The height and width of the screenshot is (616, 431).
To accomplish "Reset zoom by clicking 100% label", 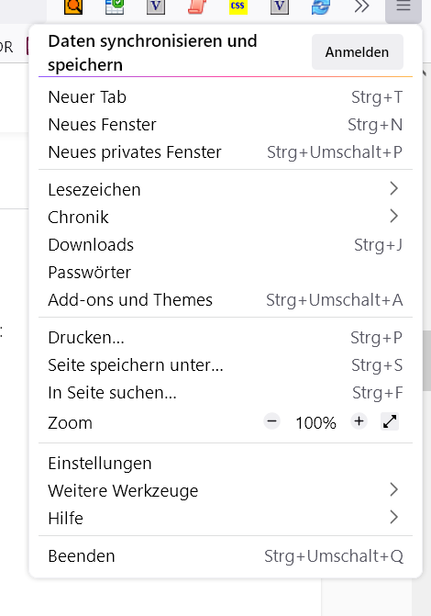I will tap(315, 422).
